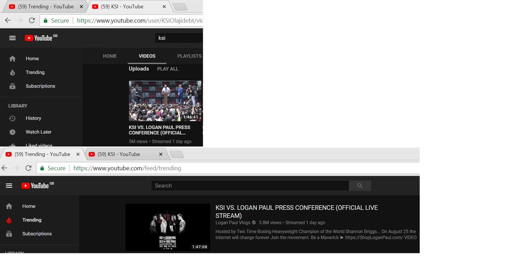Image resolution: width=512 pixels, height=258 pixels.
Task: Open the 1:47:08 trending video thumbnail
Action: coord(168,227)
